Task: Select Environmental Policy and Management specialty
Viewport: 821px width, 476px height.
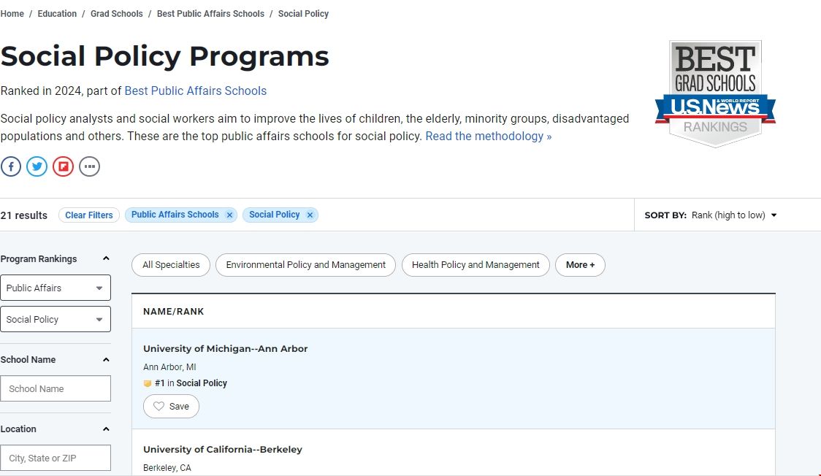Action: (x=305, y=265)
